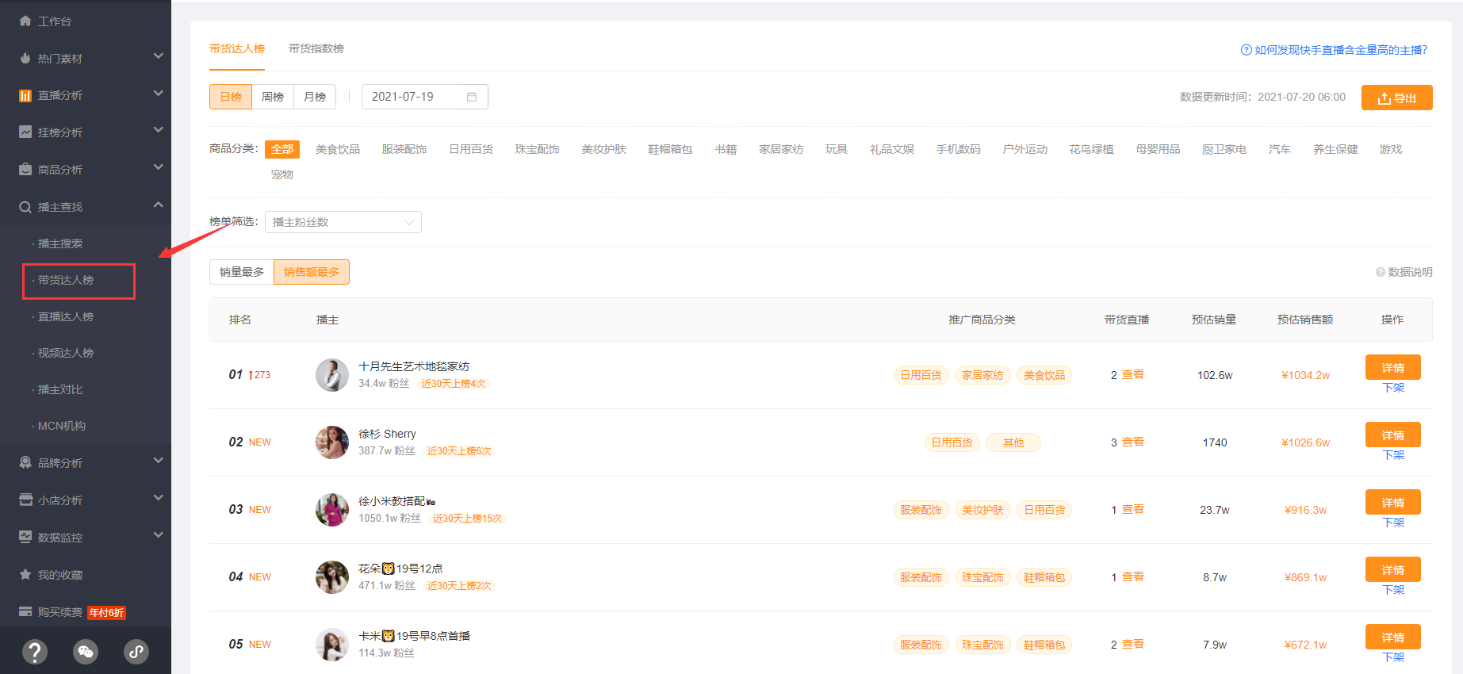Click the 品牌分析 badge icon

pyautogui.click(x=25, y=462)
